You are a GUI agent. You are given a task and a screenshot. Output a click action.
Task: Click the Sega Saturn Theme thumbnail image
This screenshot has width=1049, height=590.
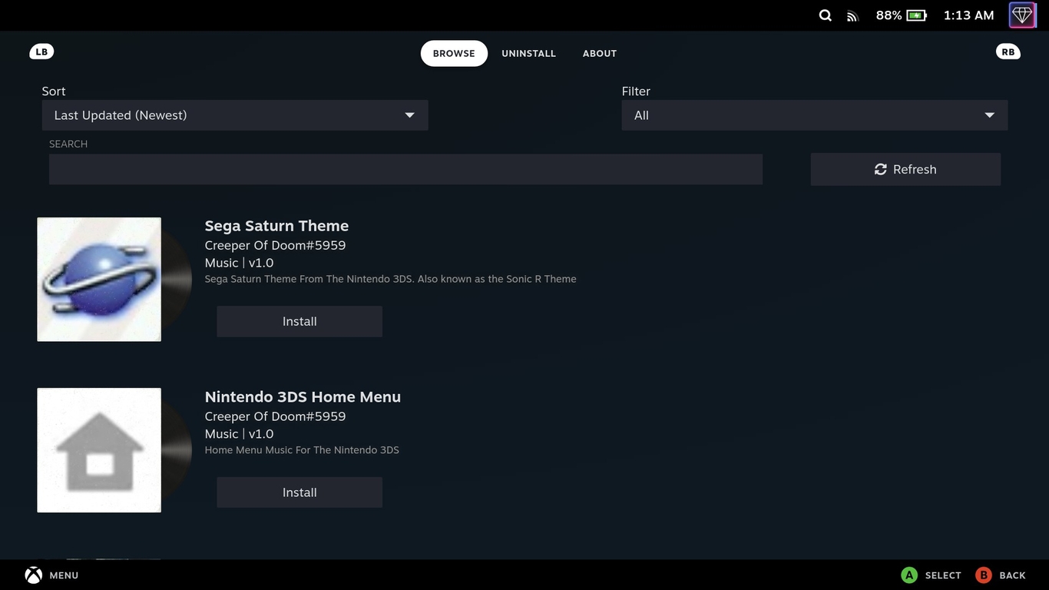click(98, 279)
